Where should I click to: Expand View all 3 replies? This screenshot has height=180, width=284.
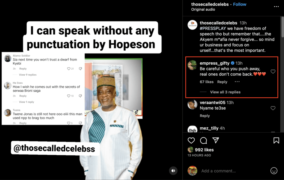coord(225,92)
